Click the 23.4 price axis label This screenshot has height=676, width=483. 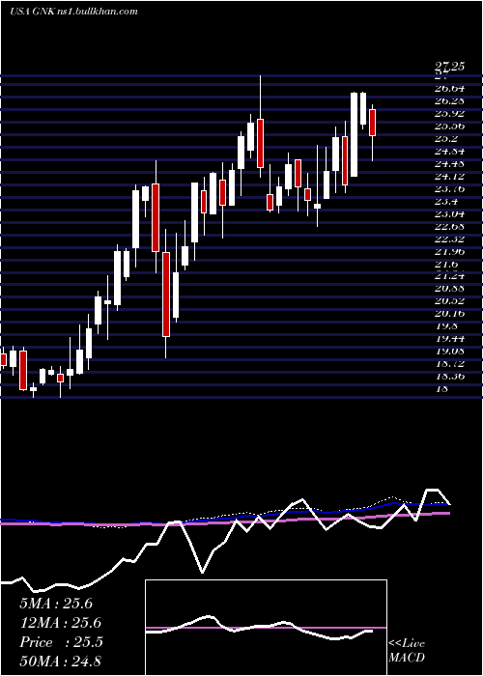446,201
